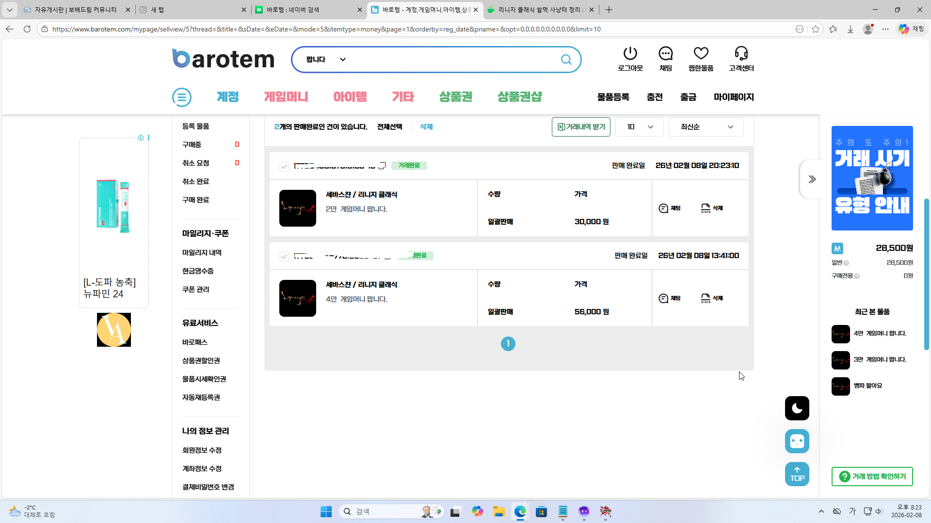Expand the right side panel double-chevron

pos(812,179)
